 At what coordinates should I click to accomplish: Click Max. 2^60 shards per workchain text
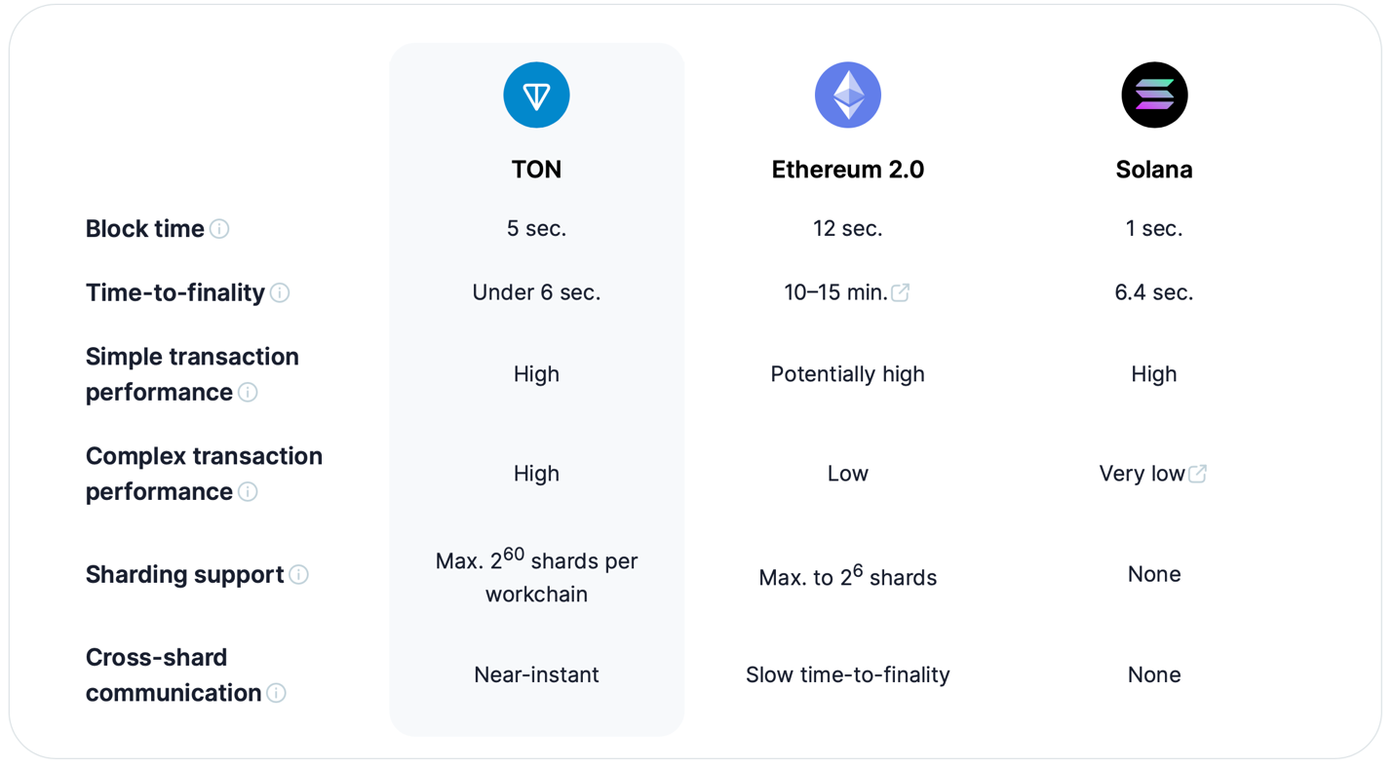tap(536, 576)
